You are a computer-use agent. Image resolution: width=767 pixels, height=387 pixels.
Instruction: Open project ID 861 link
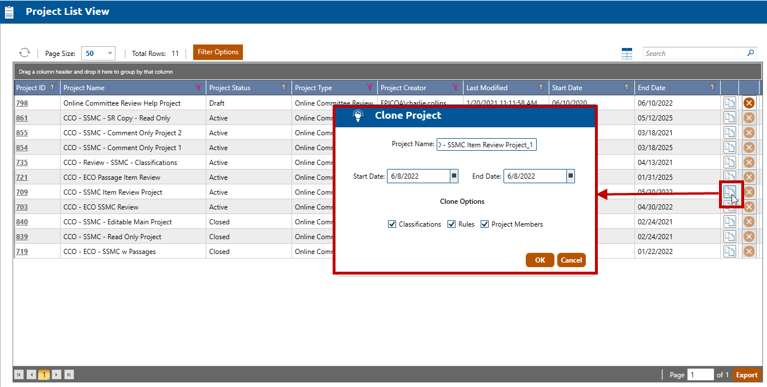click(x=22, y=118)
